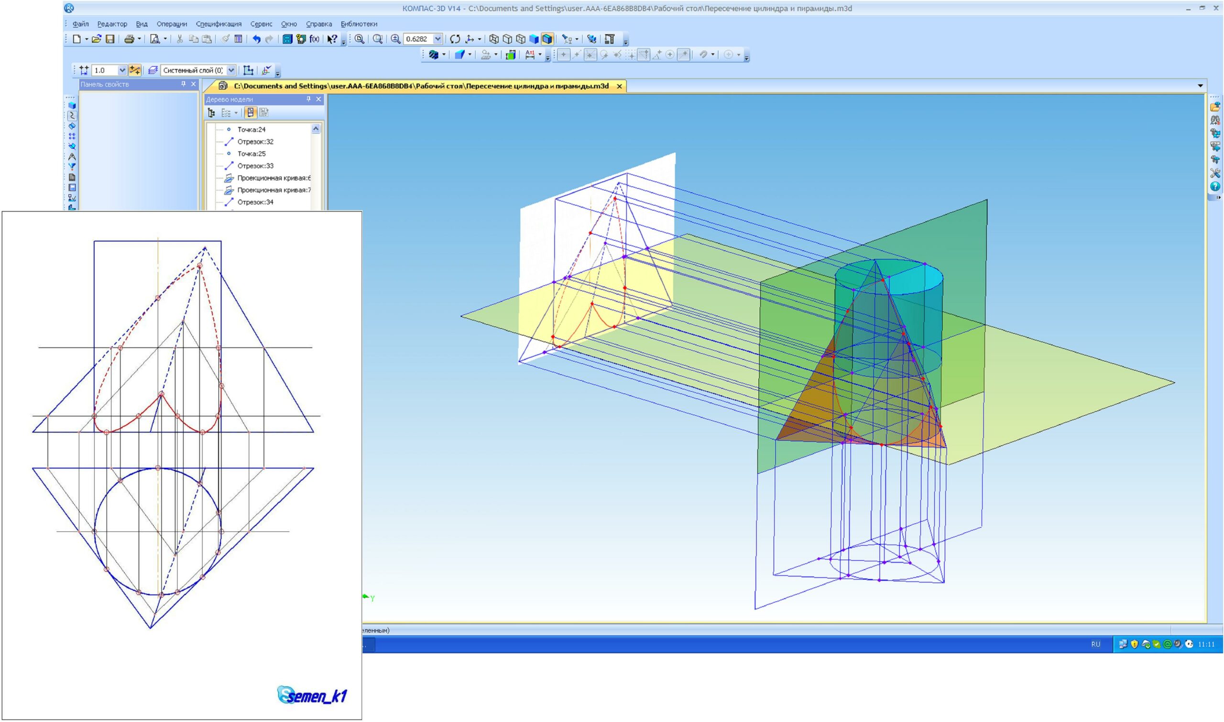Open the Файл menu
The height and width of the screenshot is (722, 1224).
[x=81, y=24]
